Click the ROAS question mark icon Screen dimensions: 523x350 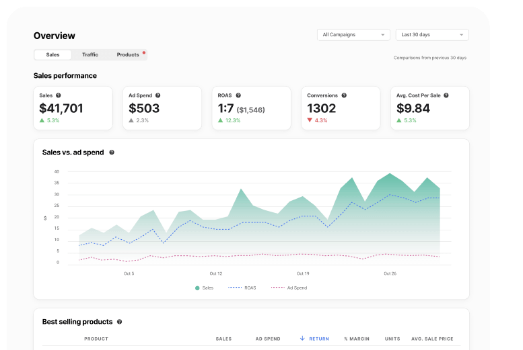point(238,95)
